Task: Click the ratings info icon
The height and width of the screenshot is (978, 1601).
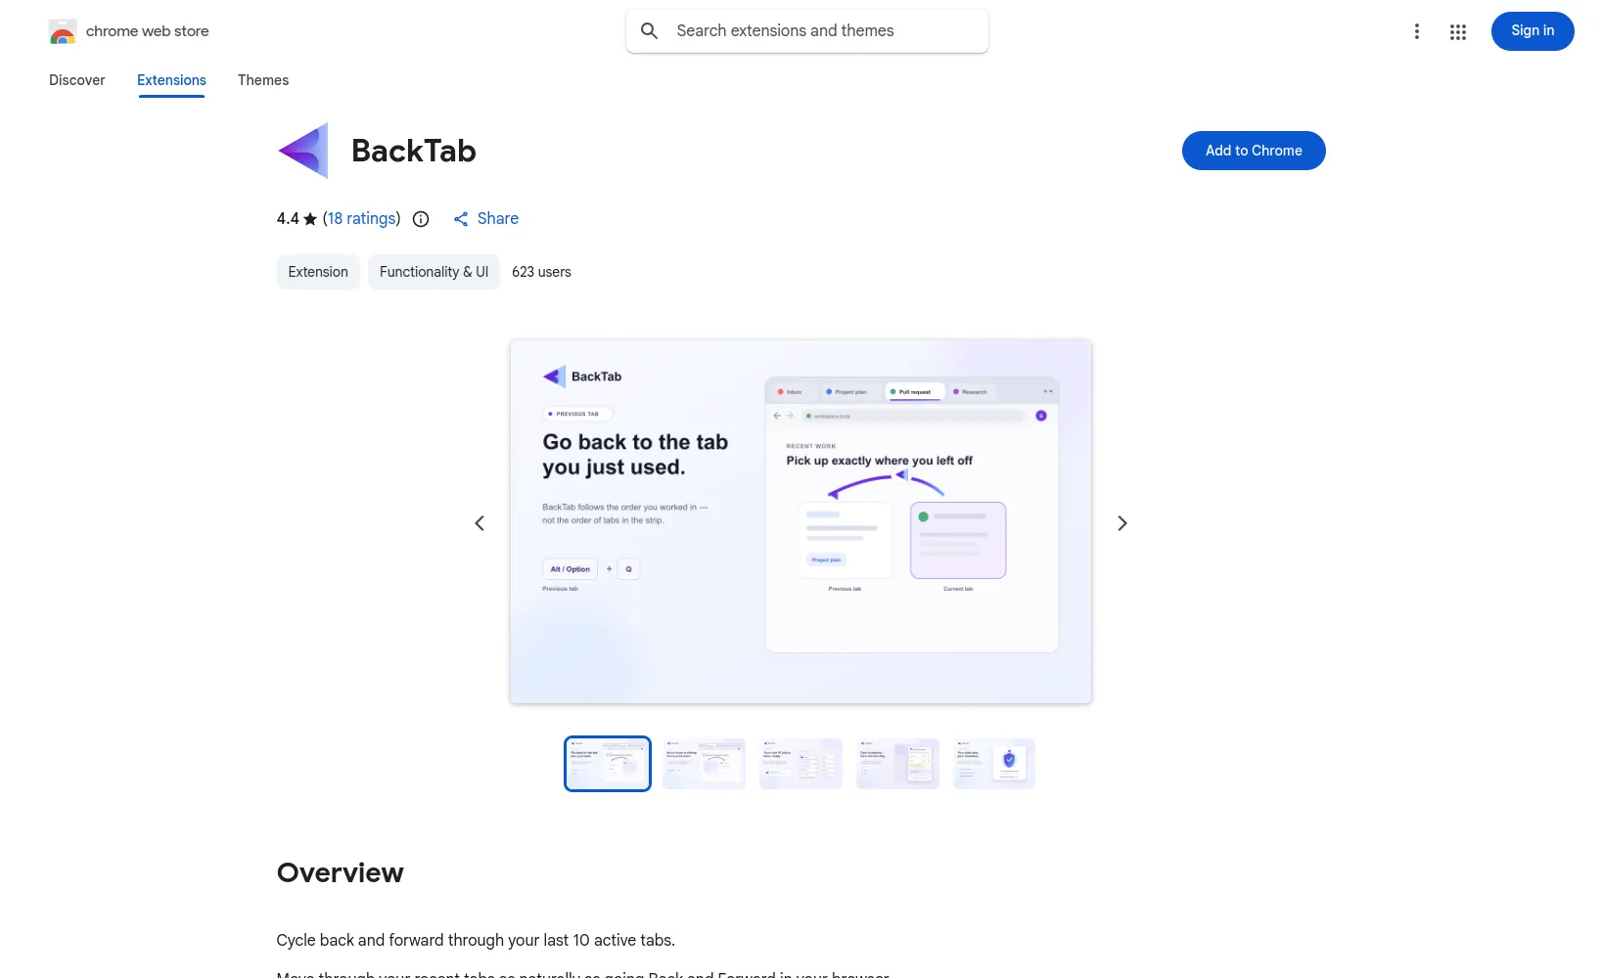Action: coord(421,219)
